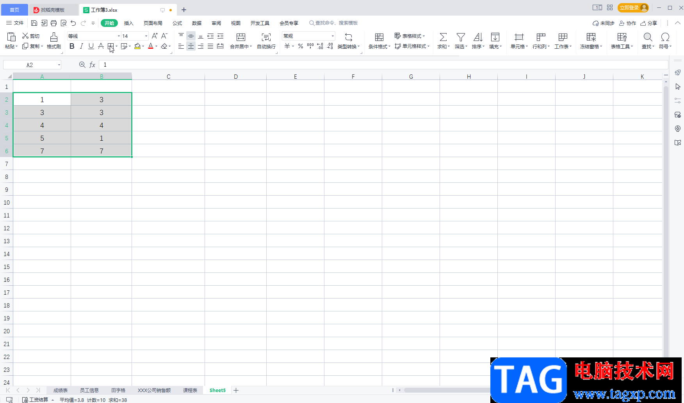Select column C header
684x403 pixels.
pos(168,76)
